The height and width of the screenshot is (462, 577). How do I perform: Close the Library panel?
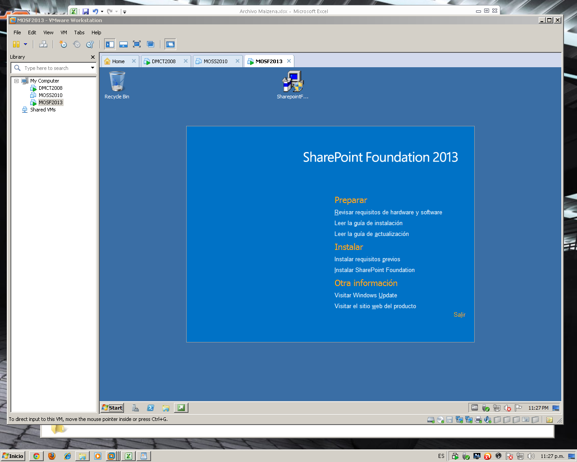(x=93, y=57)
